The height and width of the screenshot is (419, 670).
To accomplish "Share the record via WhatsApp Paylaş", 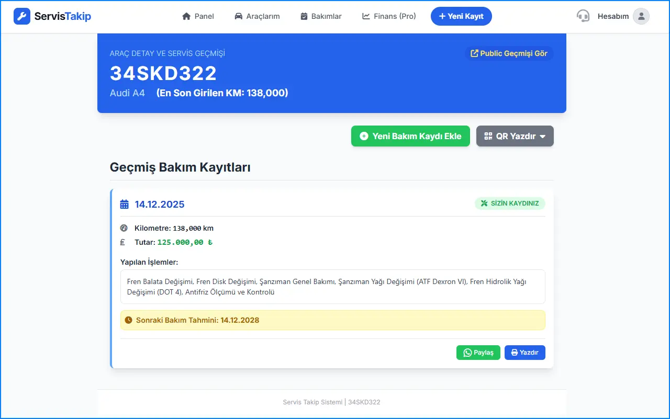I will pos(478,353).
